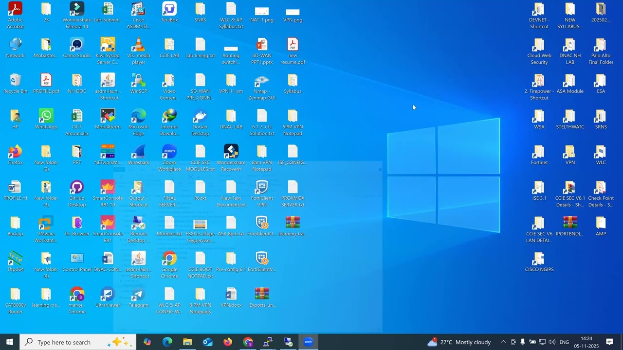Open Internet Download Manager desktop icon
623x350 pixels.
169,122
